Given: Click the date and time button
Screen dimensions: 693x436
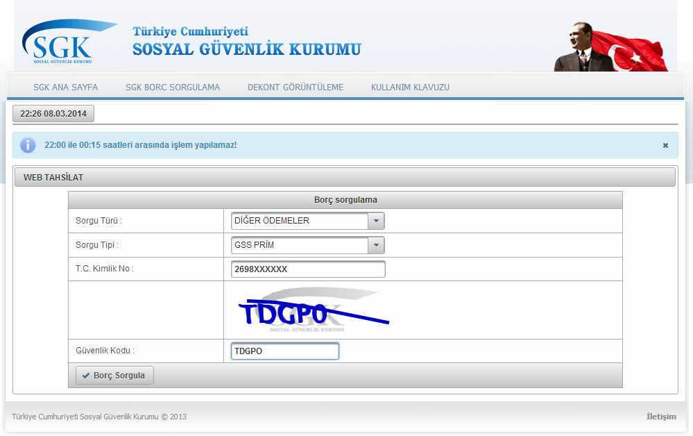Looking at the screenshot, I should [53, 114].
